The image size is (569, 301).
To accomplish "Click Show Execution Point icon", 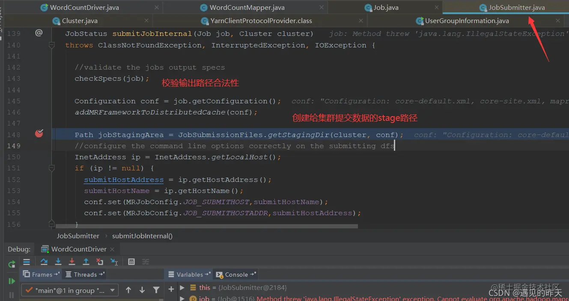I will (27, 262).
